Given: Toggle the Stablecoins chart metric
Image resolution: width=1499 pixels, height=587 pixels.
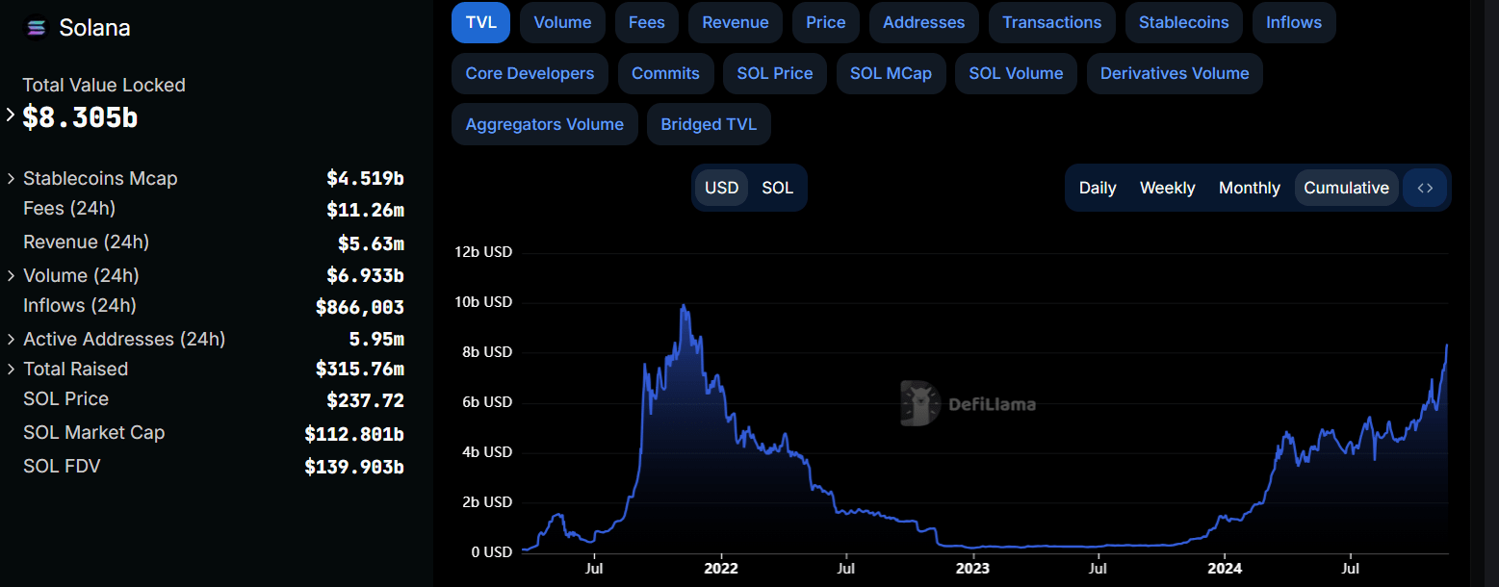Looking at the screenshot, I should coord(1184,22).
